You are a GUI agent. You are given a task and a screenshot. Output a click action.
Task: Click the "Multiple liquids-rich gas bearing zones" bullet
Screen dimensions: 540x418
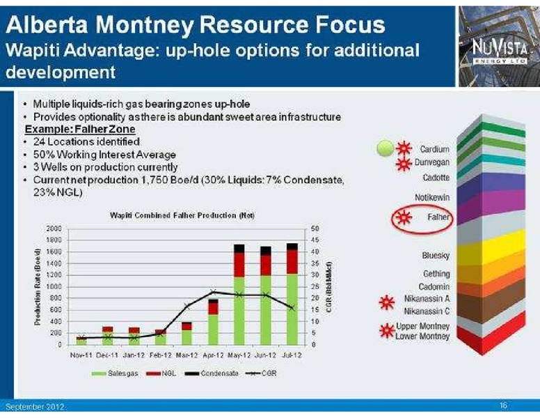click(x=141, y=104)
